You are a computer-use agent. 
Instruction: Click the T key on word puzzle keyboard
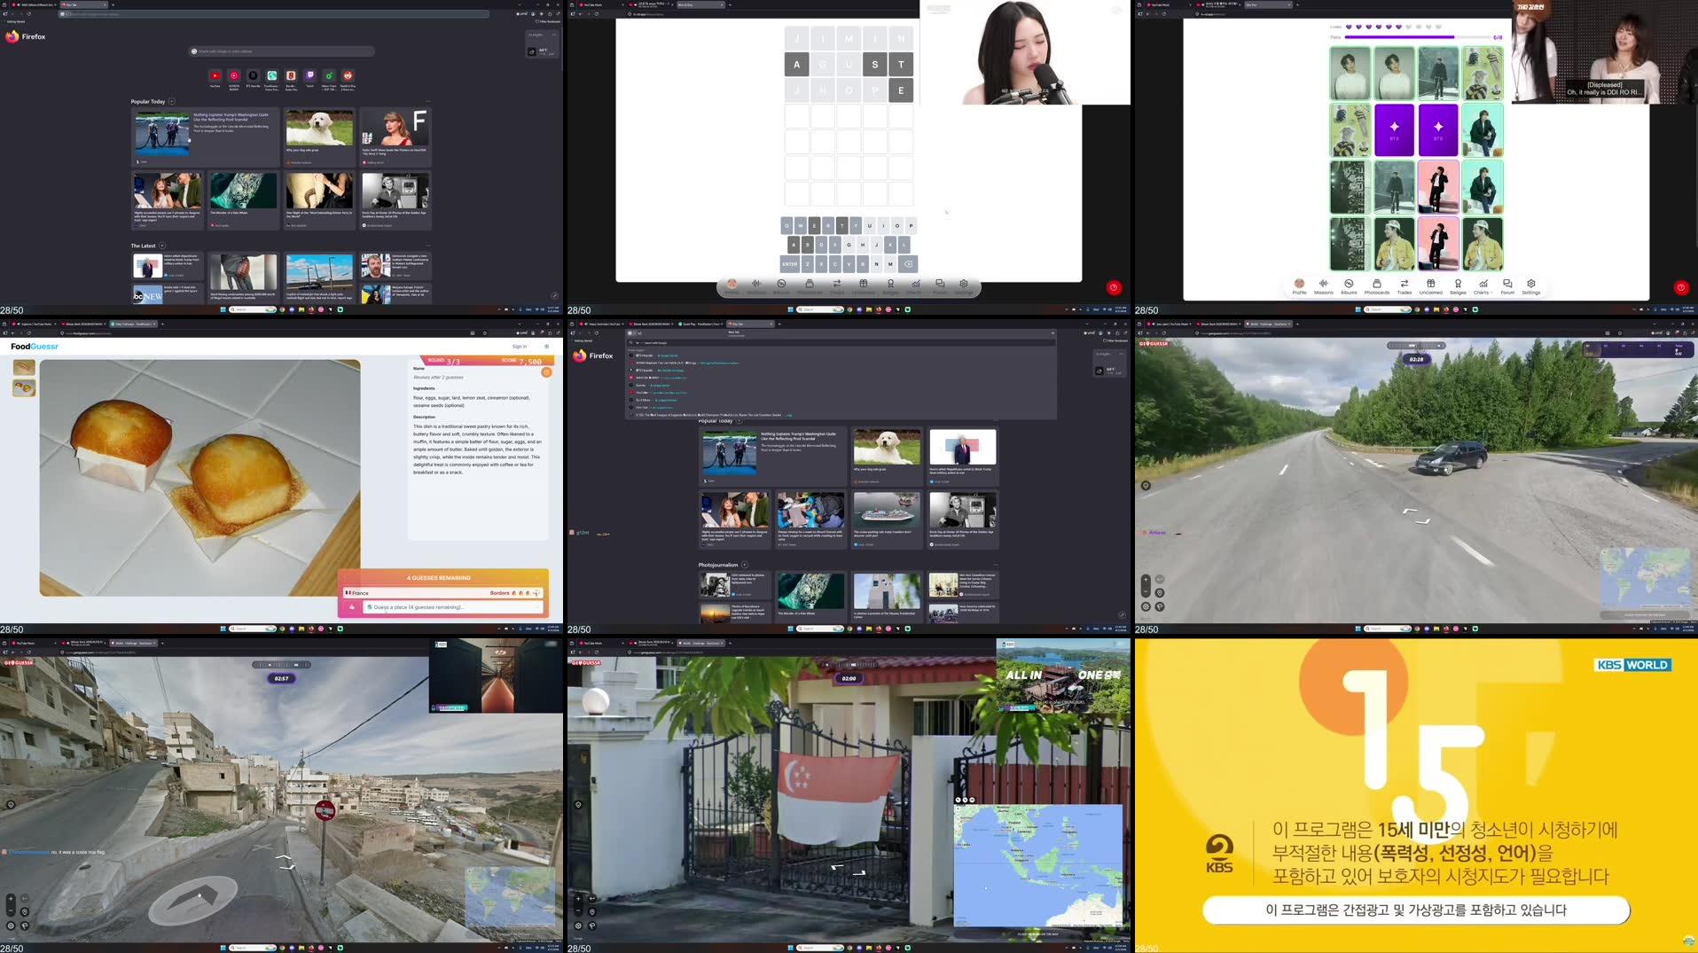click(x=841, y=226)
